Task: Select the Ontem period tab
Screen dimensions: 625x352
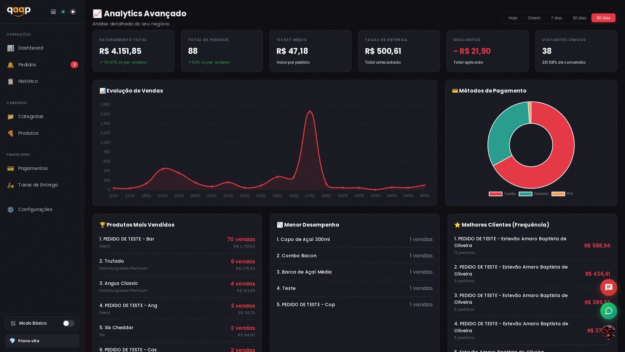Action: [534, 18]
